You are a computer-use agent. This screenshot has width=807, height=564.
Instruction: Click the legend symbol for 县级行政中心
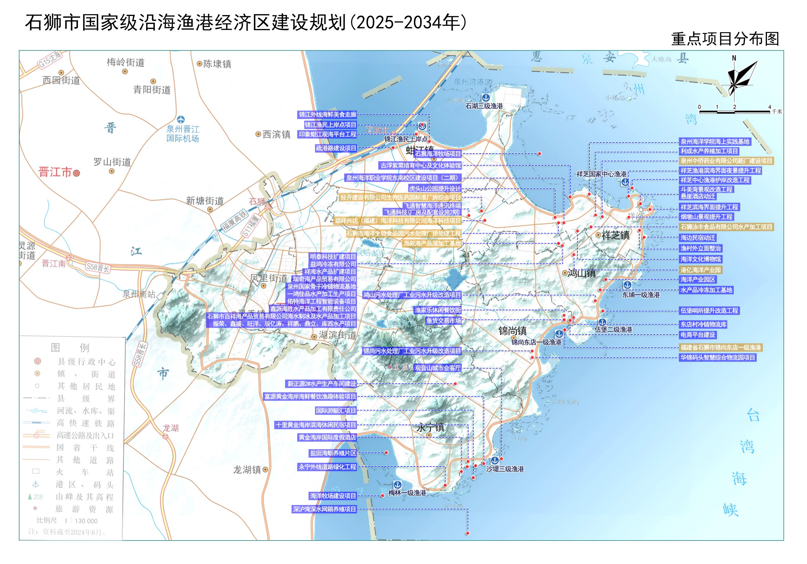point(38,361)
